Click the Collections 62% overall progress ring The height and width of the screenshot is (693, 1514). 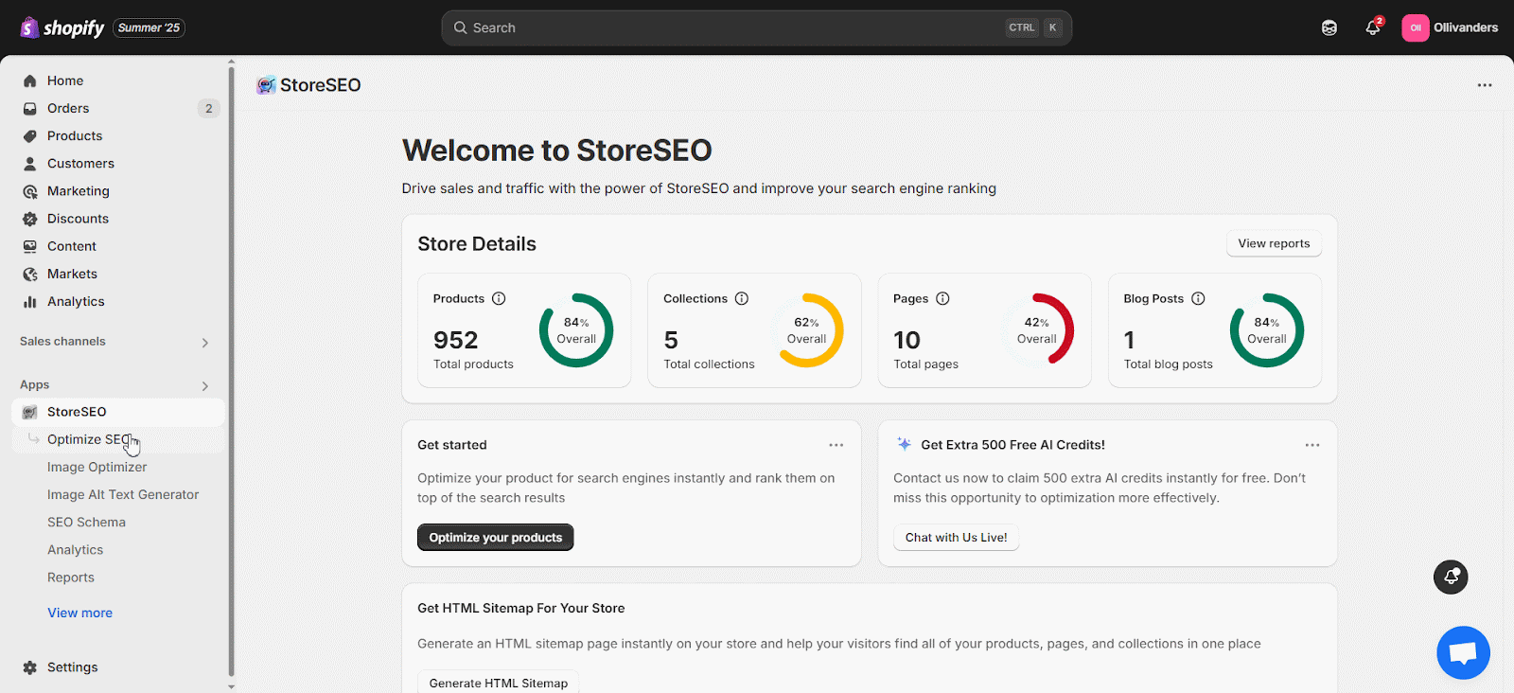pyautogui.click(x=806, y=330)
